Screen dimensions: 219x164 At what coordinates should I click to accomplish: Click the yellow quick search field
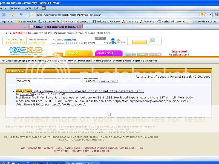[139, 42]
